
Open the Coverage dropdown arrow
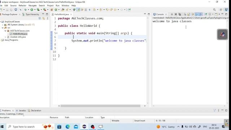point(41,10)
